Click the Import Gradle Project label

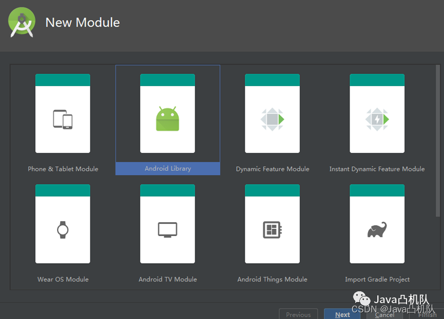[377, 279]
